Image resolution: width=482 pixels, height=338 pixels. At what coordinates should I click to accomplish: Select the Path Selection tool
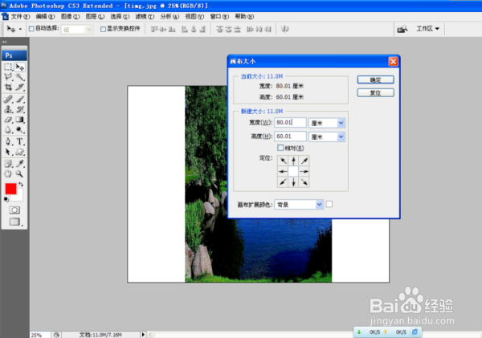point(8,152)
